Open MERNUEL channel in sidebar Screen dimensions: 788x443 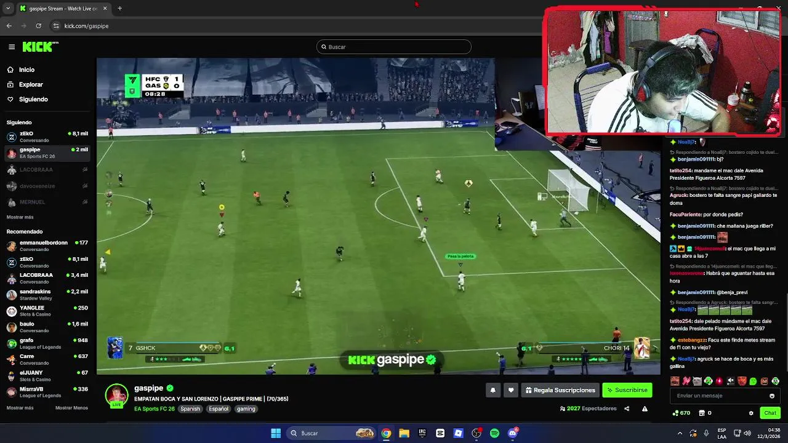click(x=48, y=202)
